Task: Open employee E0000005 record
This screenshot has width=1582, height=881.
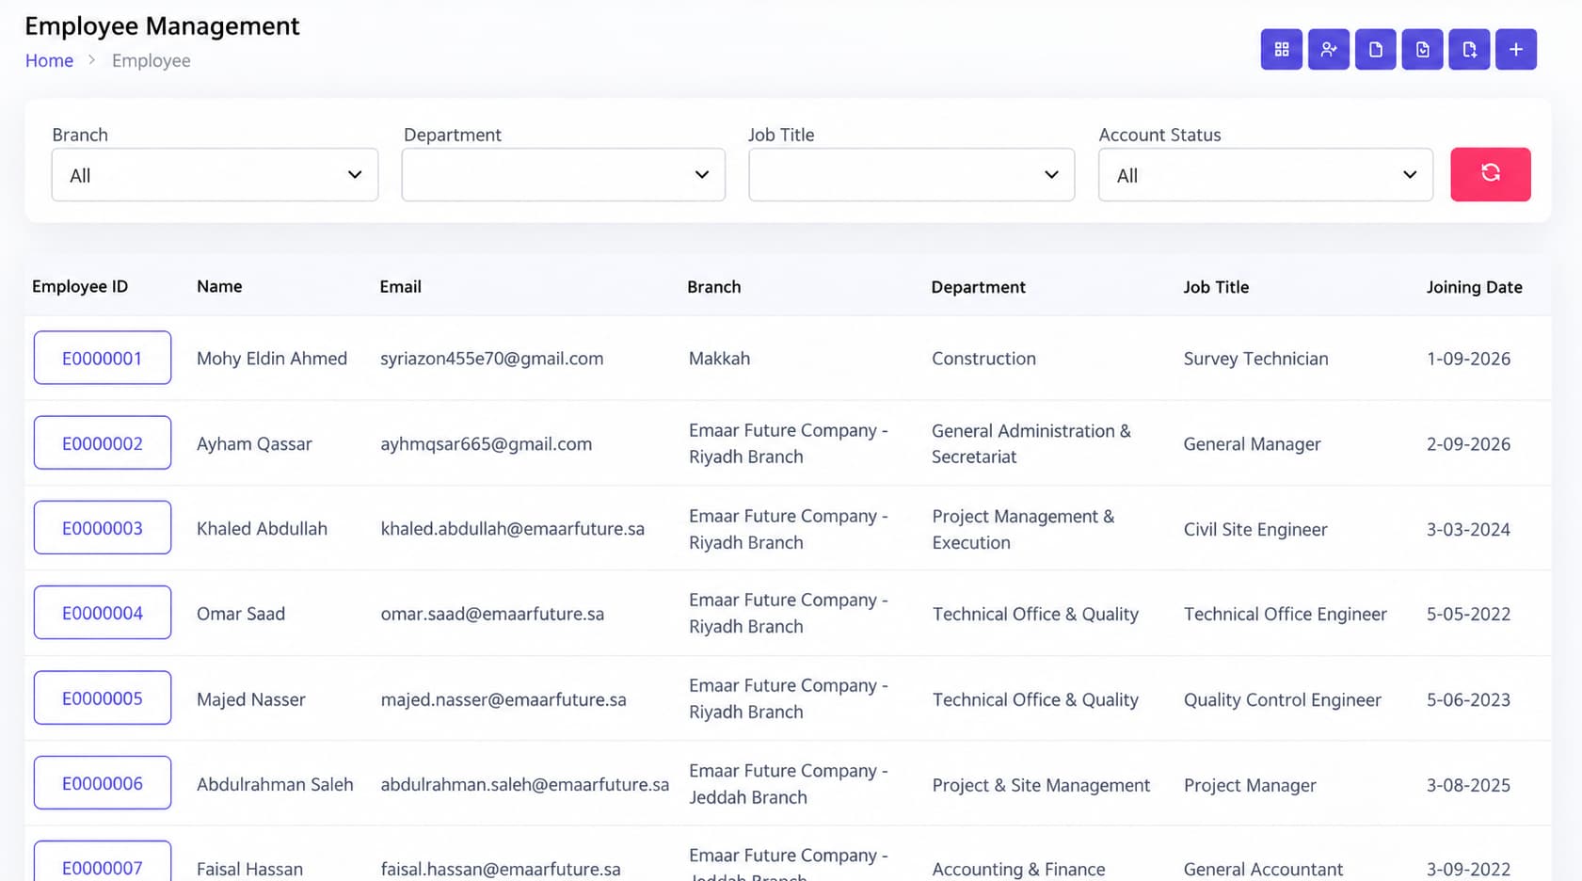Action: coord(103,697)
